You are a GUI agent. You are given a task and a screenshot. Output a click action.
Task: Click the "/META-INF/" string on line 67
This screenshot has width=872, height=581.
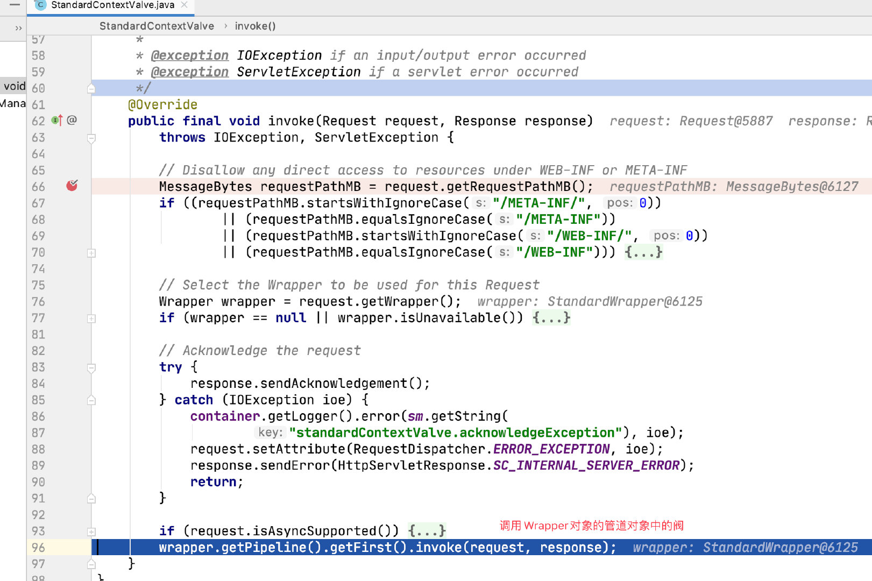(x=539, y=203)
